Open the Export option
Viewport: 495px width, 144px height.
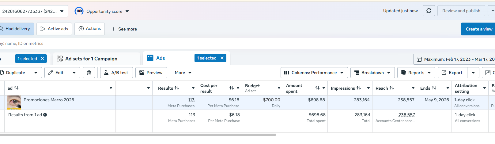tap(452, 73)
